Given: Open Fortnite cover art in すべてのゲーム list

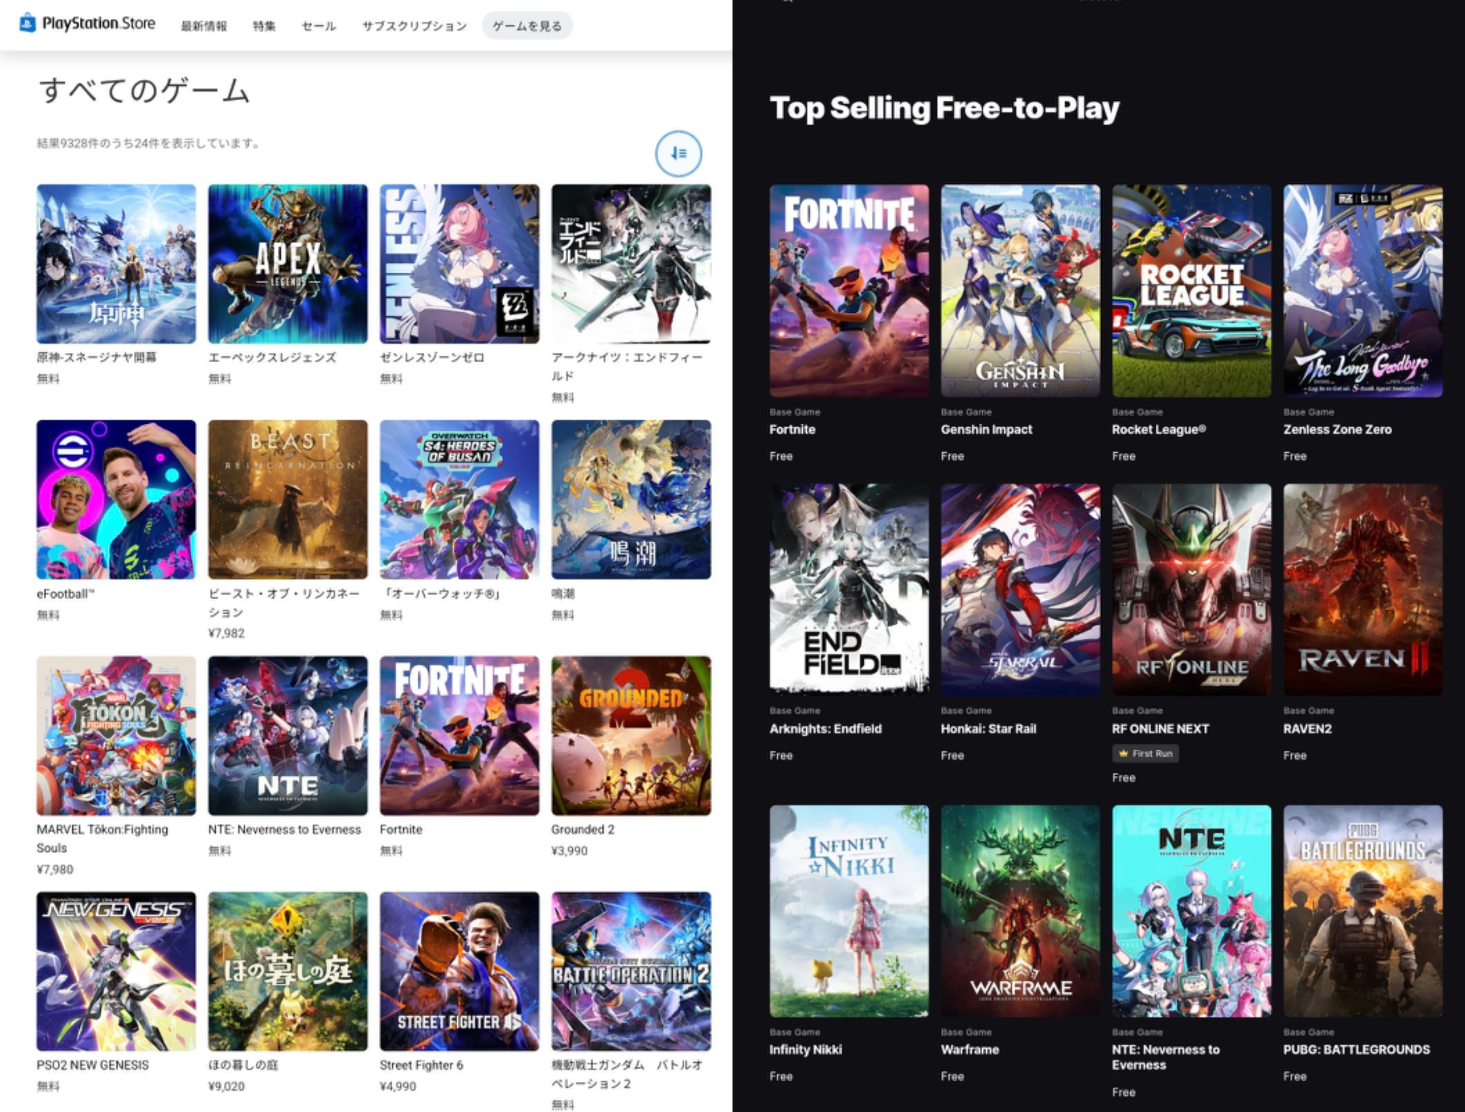Looking at the screenshot, I should click(x=459, y=735).
